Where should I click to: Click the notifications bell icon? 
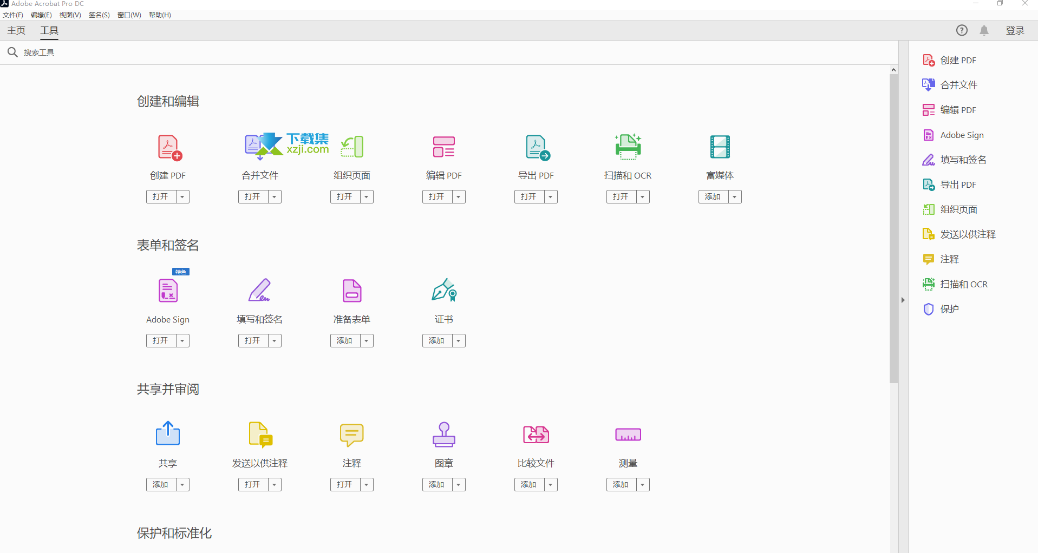pos(984,30)
